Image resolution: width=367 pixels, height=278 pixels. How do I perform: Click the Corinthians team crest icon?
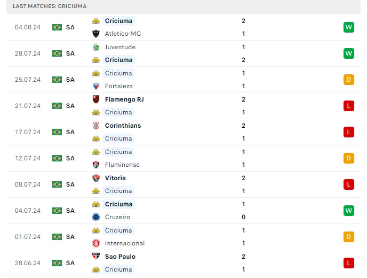96,126
